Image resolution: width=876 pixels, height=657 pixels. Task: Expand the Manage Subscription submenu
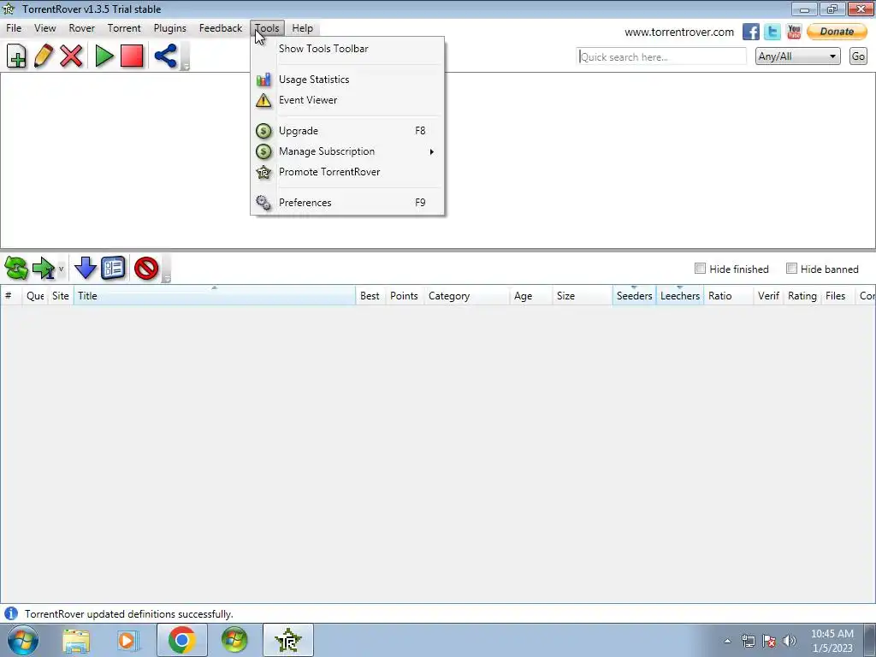coord(347,151)
